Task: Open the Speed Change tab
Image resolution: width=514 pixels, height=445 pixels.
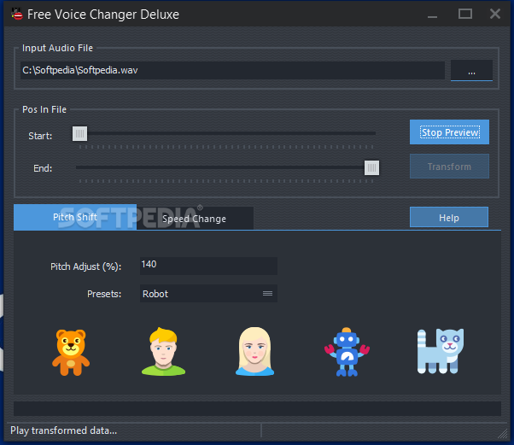Action: pos(195,219)
